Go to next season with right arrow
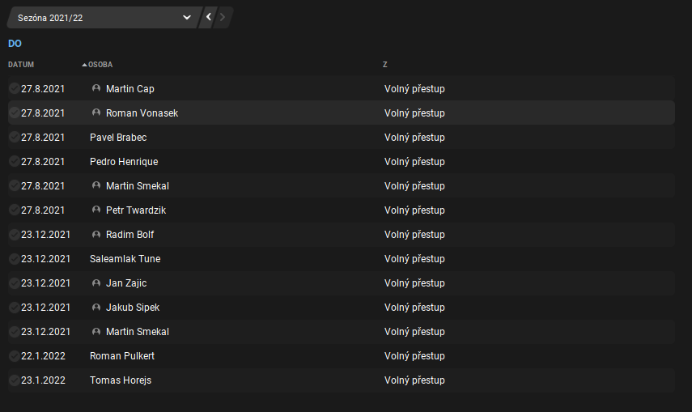This screenshot has width=692, height=412. tap(223, 17)
